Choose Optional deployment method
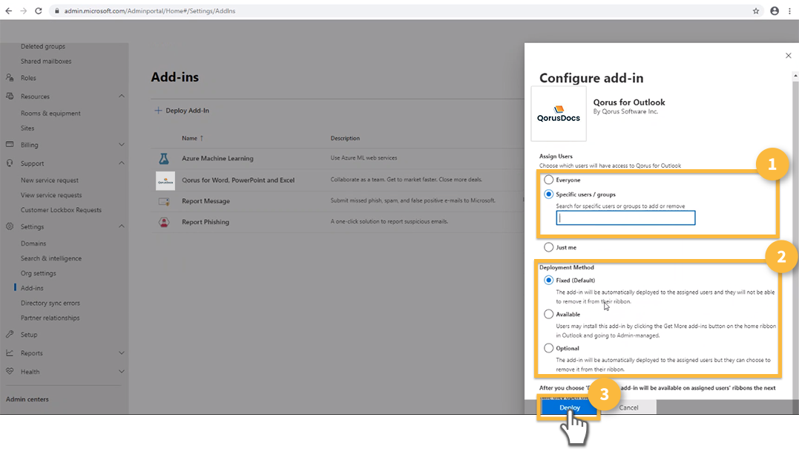 click(548, 348)
